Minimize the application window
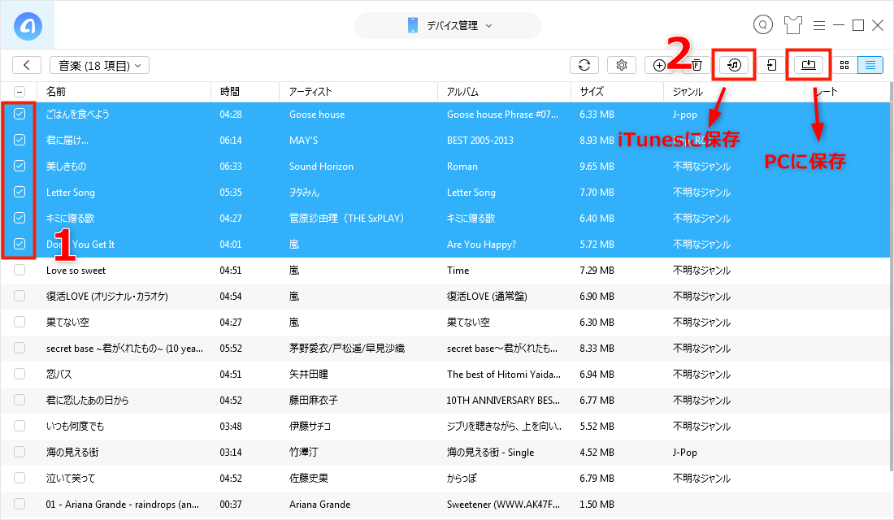Screen dimensions: 894x520 (x=839, y=25)
